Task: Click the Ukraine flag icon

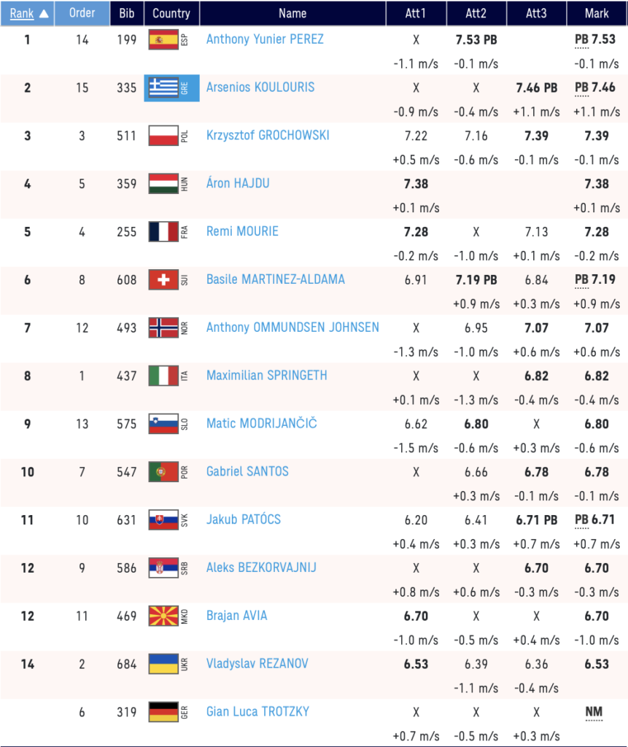Action: 163,664
